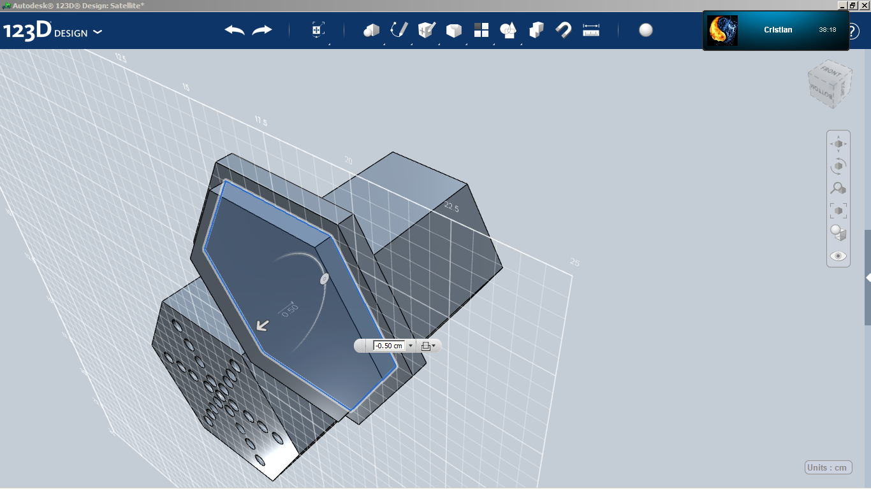Image resolution: width=871 pixels, height=489 pixels.
Task: Click the round tilt handle on the arc
Action: [x=324, y=279]
